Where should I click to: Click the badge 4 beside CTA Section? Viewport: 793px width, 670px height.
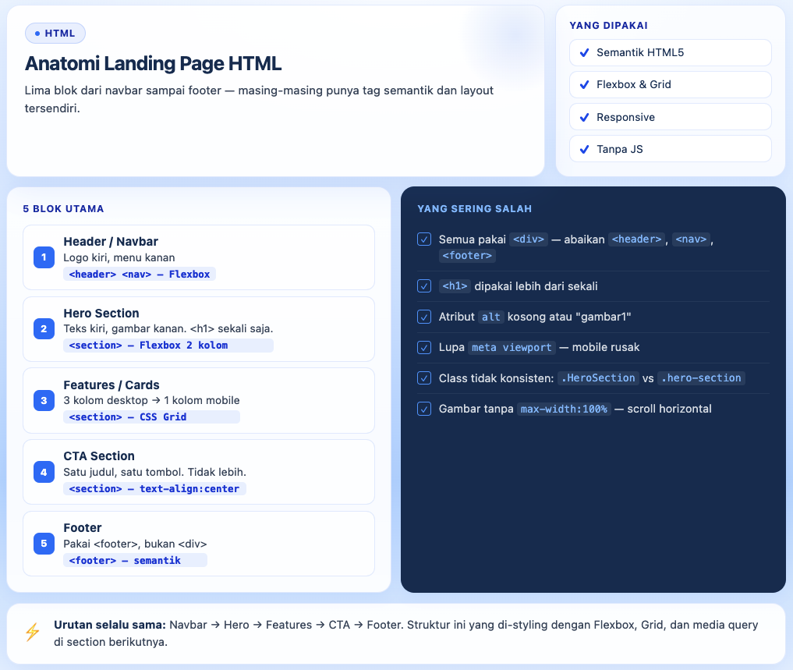(x=44, y=472)
